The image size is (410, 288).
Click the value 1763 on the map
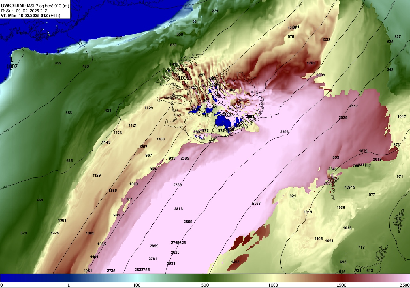[x=311, y=63]
